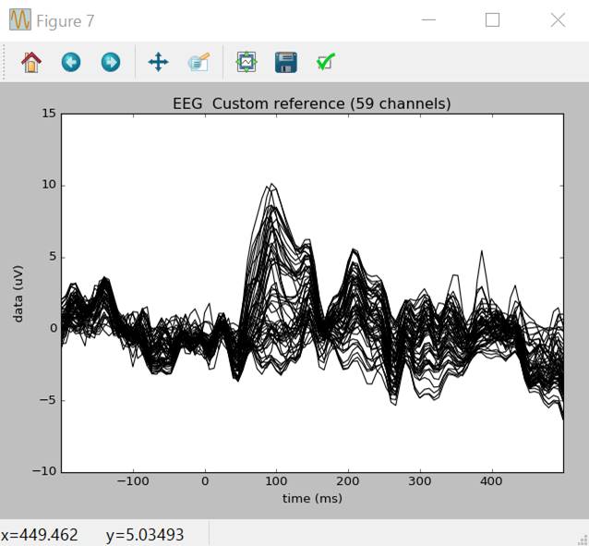Select the Zoom to rectangle tool
Image resolution: width=589 pixels, height=546 pixels.
pyautogui.click(x=198, y=62)
